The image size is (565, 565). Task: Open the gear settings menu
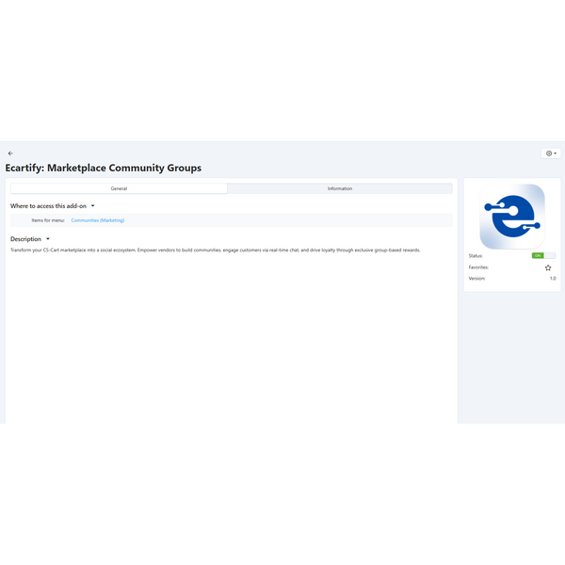point(549,153)
